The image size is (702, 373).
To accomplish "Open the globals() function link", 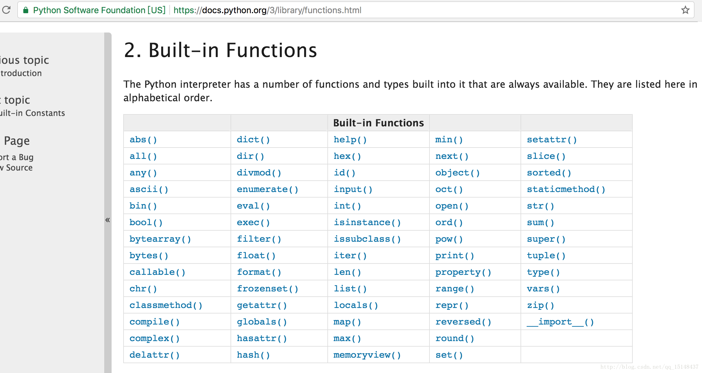I will pos(262,322).
